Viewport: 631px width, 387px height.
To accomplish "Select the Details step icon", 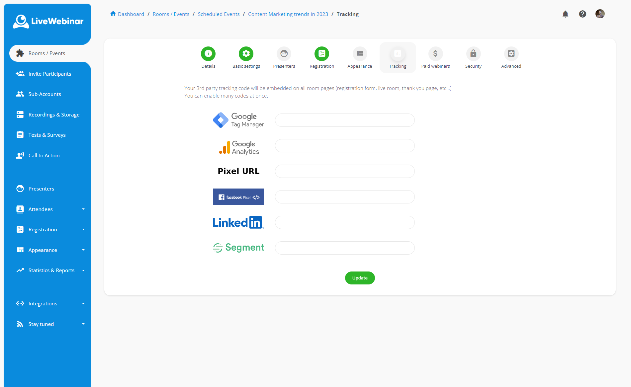I will pyautogui.click(x=208, y=53).
